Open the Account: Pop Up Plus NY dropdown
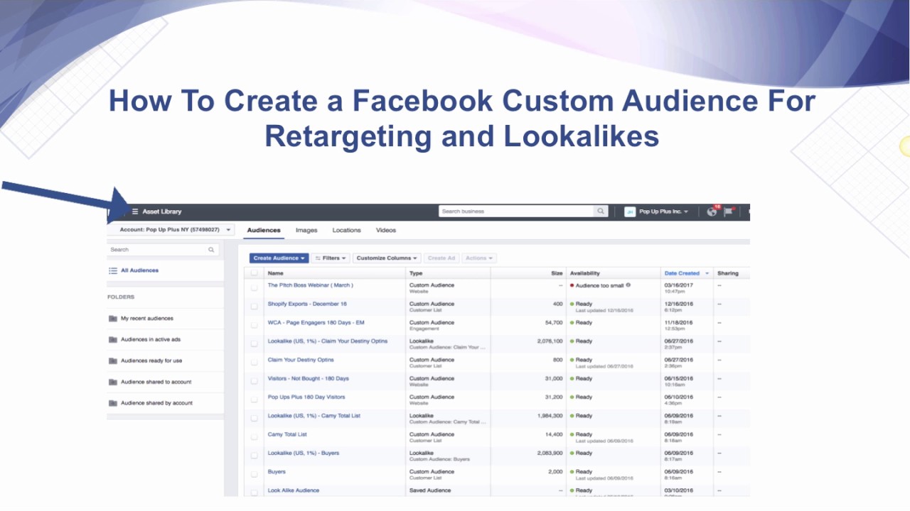The image size is (910, 511). click(x=171, y=230)
